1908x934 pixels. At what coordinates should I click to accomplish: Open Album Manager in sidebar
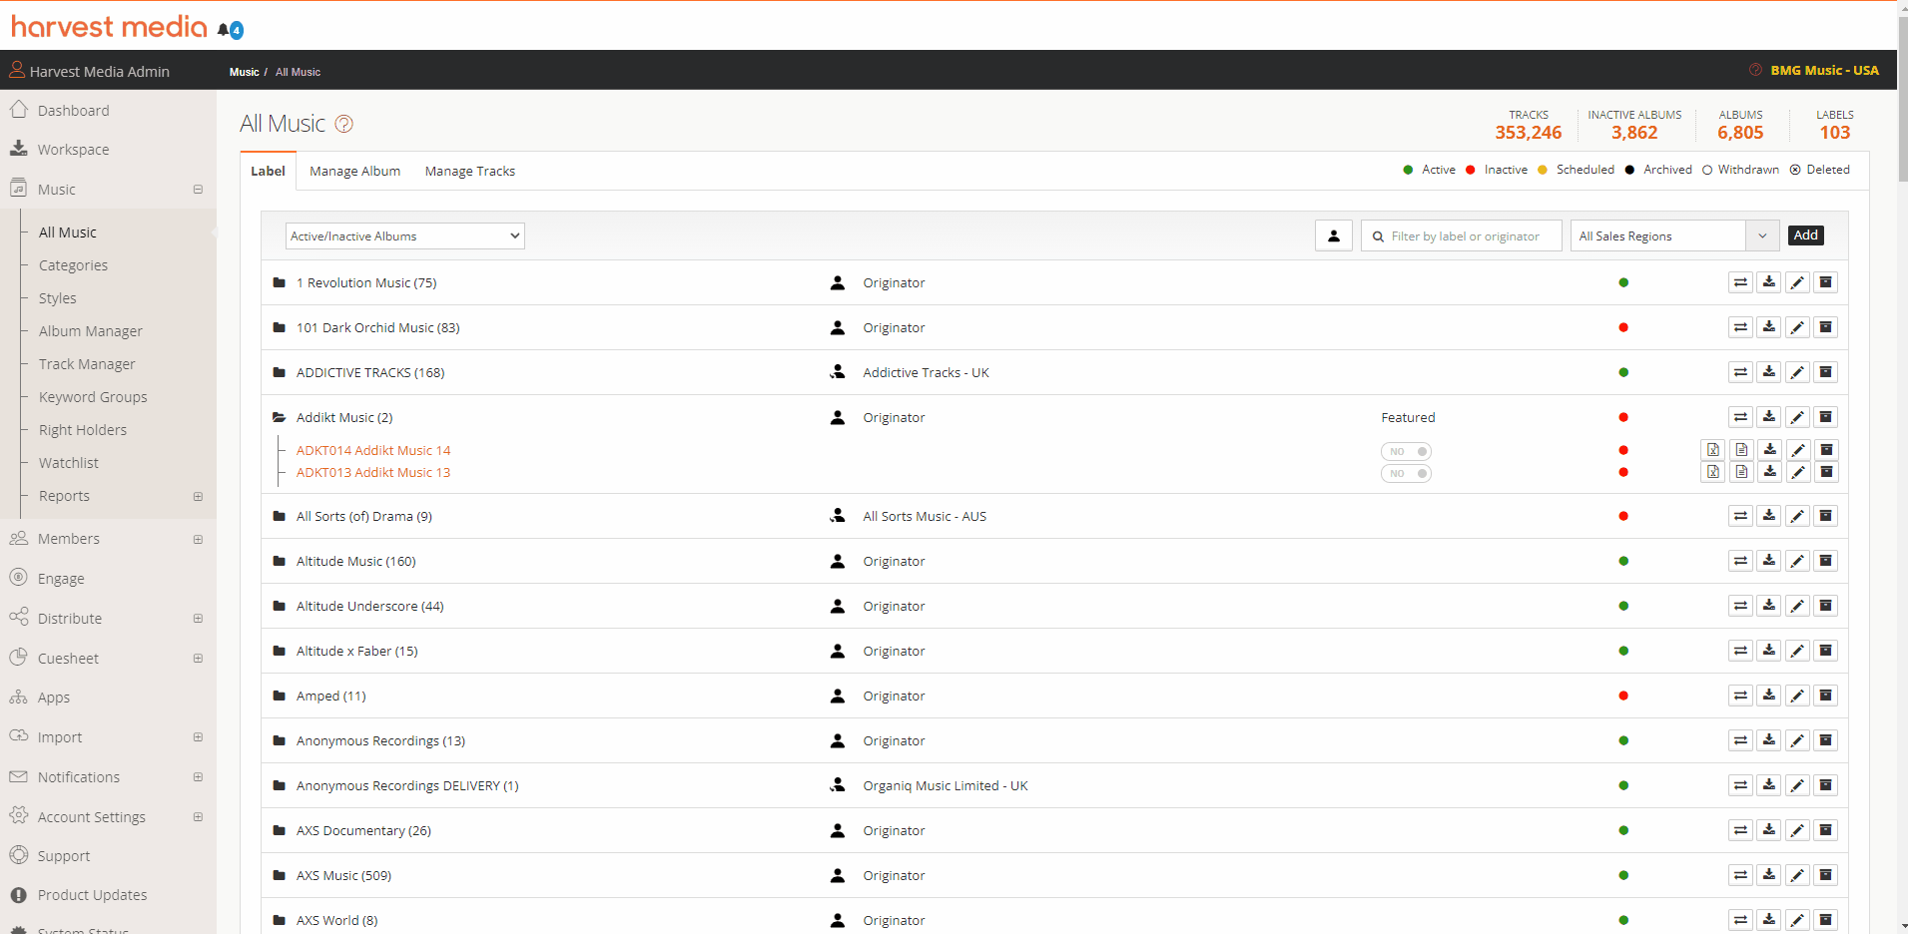pos(90,331)
